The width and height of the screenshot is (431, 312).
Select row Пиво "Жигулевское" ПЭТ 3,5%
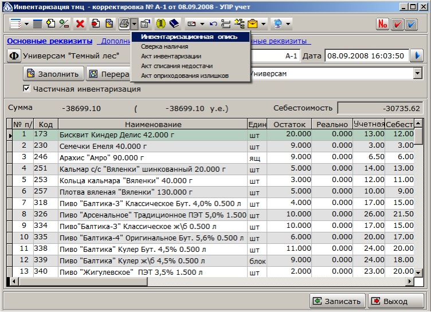(x=213, y=272)
